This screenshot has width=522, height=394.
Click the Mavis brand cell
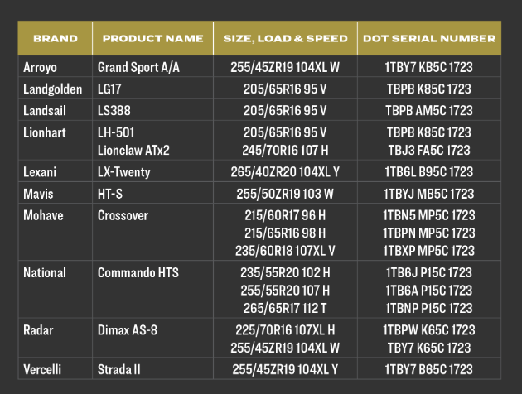click(38, 194)
